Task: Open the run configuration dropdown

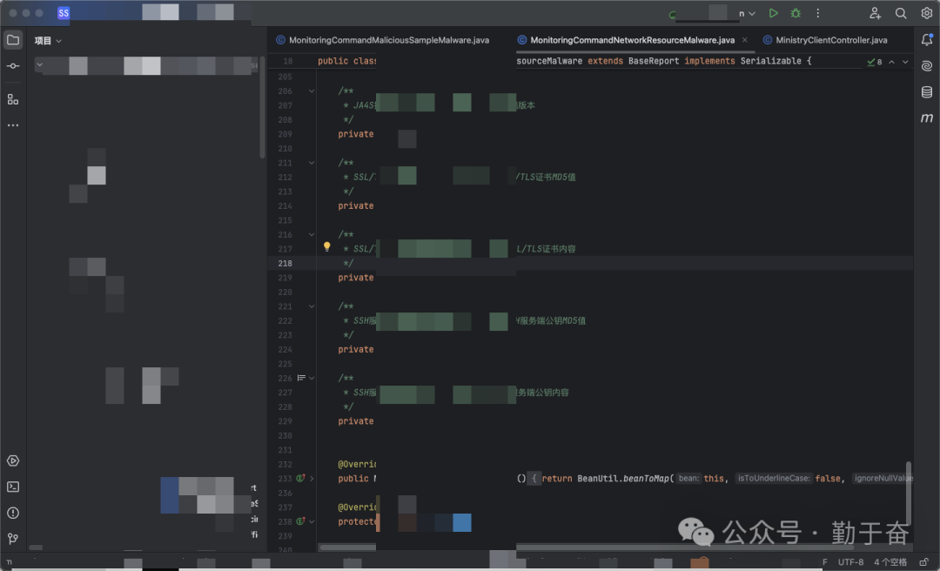Action: (x=747, y=13)
